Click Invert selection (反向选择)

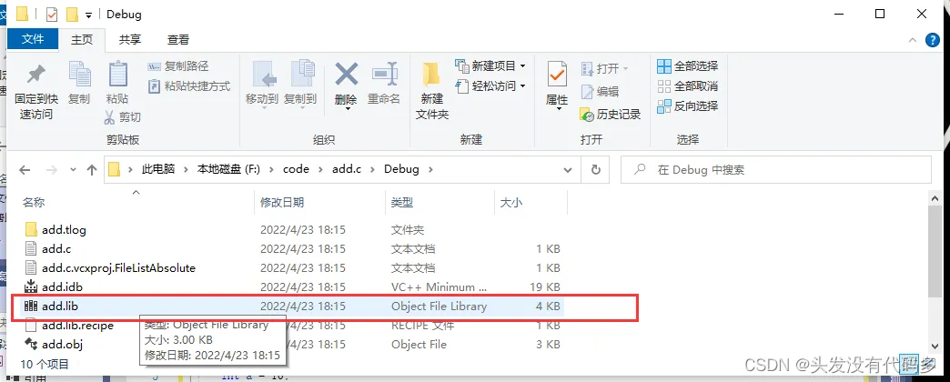pyautogui.click(x=688, y=106)
